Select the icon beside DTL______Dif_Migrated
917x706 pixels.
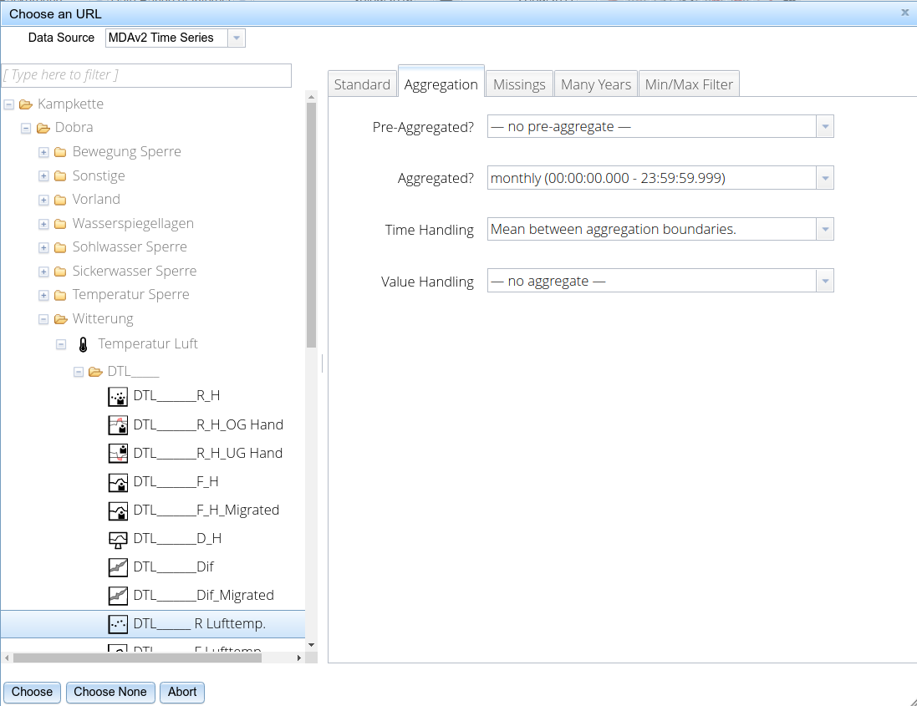[118, 595]
